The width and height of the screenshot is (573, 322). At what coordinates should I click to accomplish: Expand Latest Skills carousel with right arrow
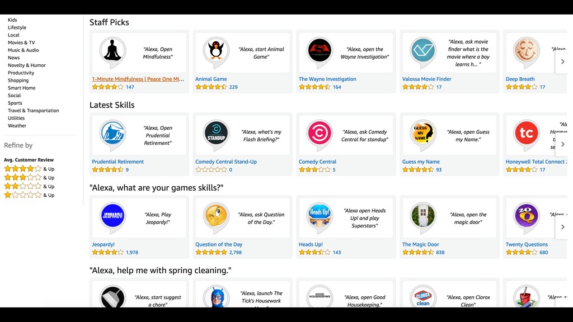click(562, 144)
